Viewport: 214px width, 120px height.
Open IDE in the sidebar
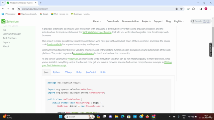click(4, 30)
